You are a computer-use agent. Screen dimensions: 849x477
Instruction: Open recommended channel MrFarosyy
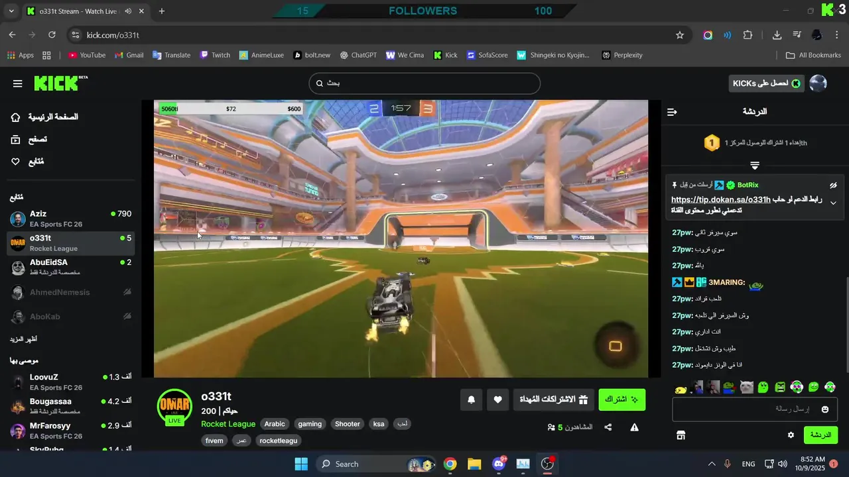point(70,431)
